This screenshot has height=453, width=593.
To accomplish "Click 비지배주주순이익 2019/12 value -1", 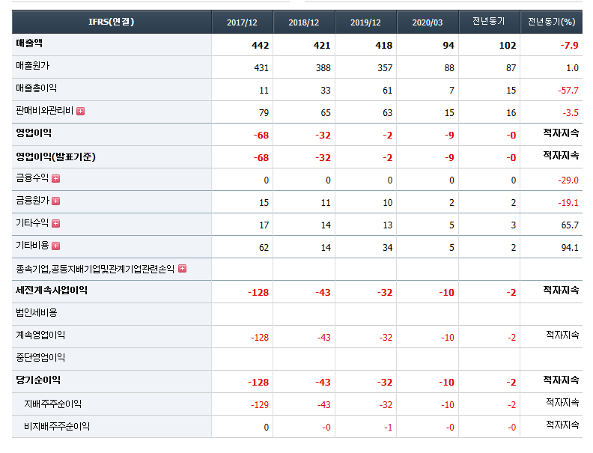I will coord(389,428).
